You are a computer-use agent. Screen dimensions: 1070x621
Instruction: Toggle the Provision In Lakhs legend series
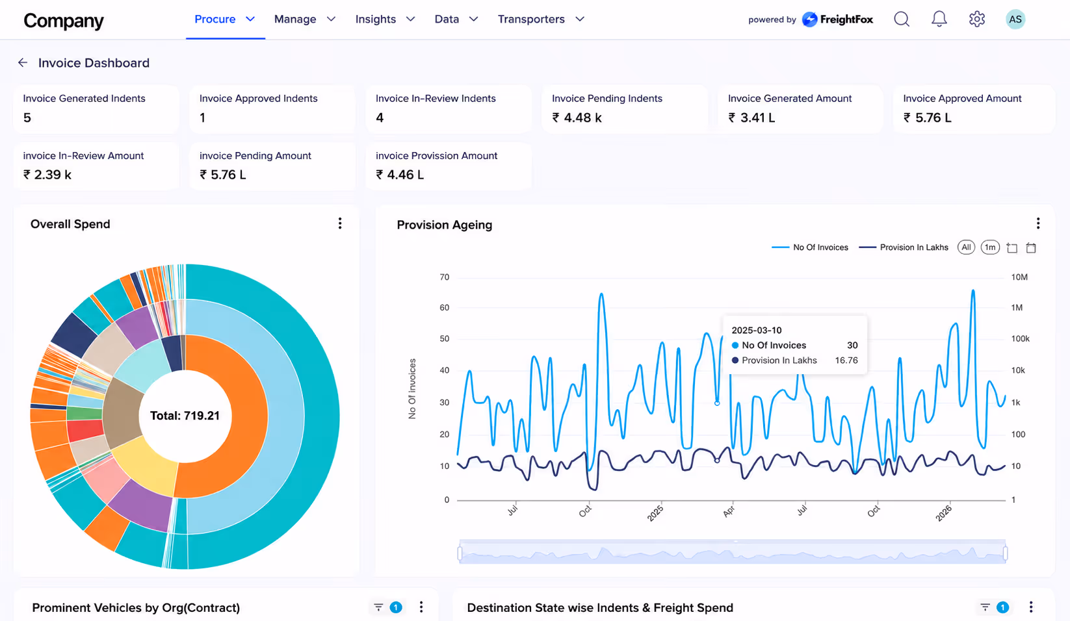[x=904, y=247]
